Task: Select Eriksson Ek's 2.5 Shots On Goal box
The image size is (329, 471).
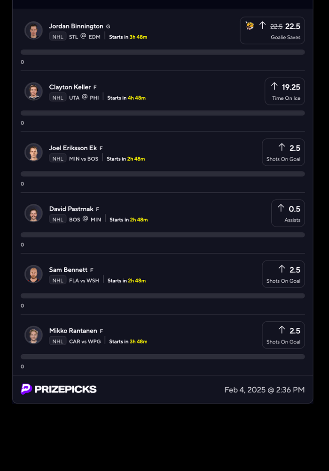Action: point(283,152)
